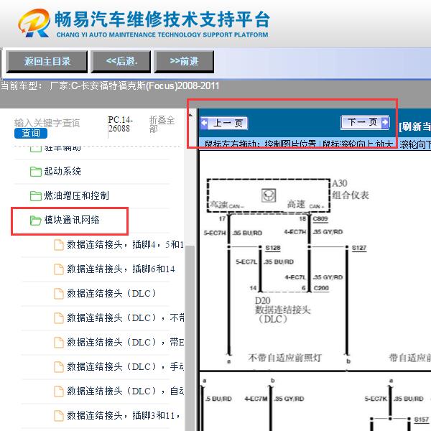Click the PC.14-26088 text
Viewport: 431px width, 431px height.
[x=120, y=124]
